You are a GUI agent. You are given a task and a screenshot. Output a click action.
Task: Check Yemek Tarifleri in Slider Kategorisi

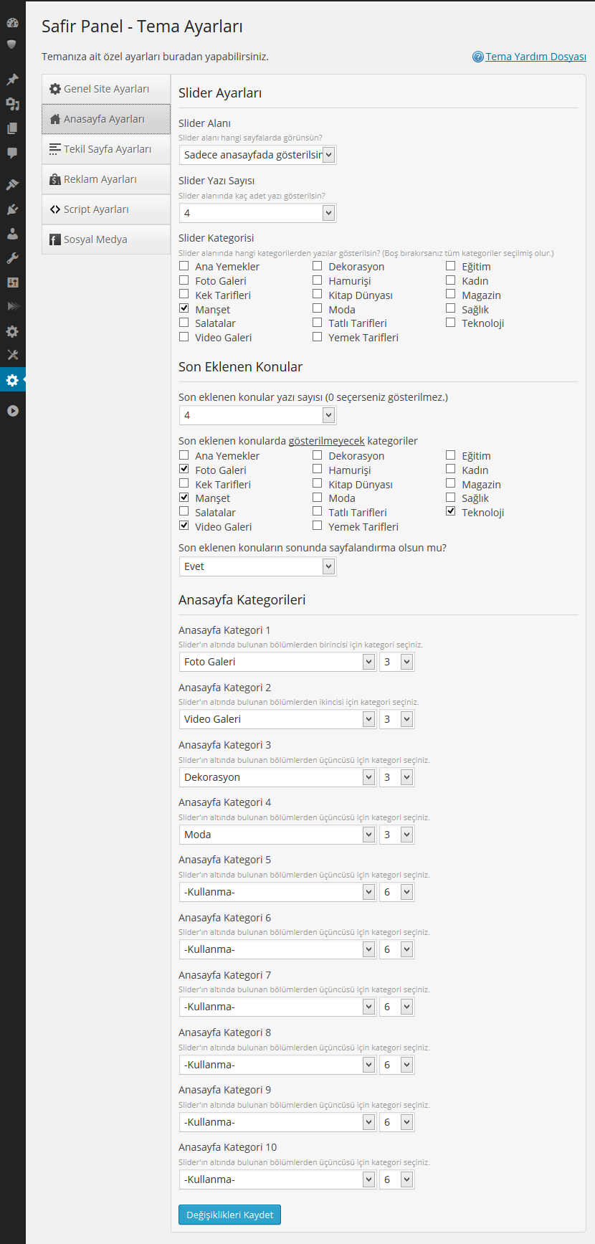318,337
